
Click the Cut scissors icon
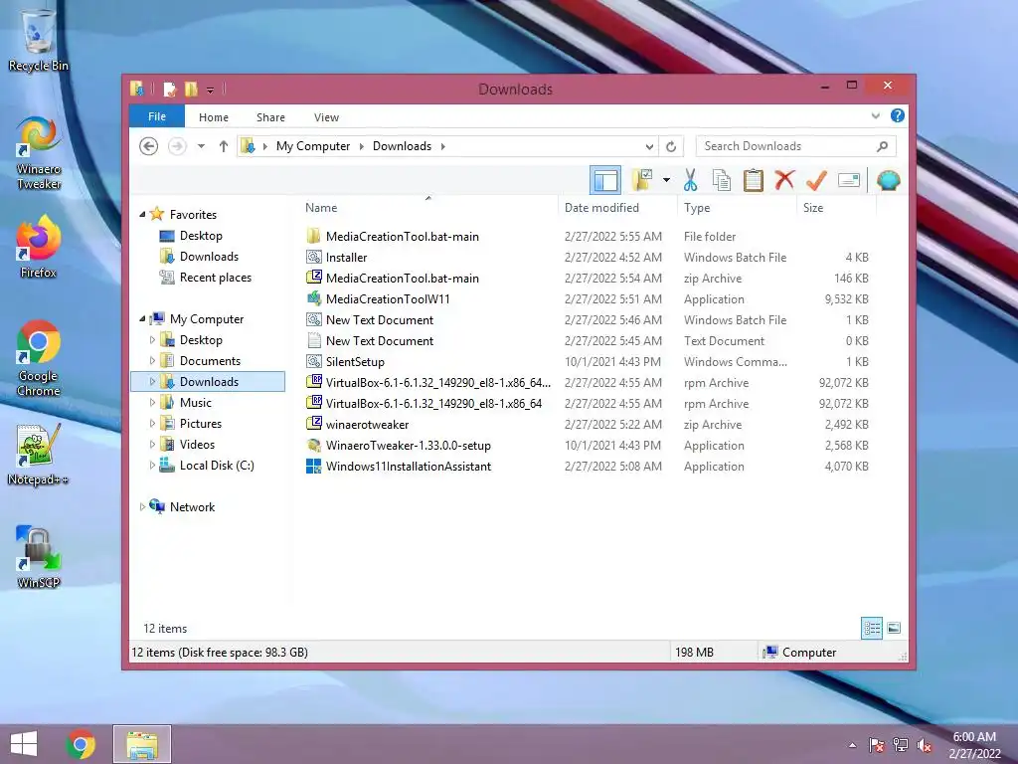[x=690, y=180]
